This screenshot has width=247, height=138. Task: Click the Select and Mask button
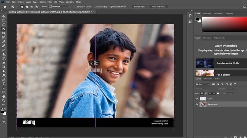pyautogui.click(x=159, y=7)
